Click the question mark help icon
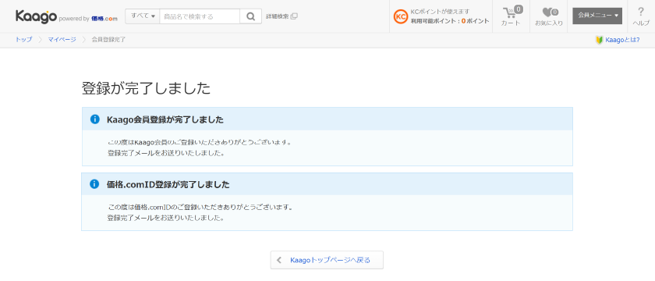655x281 pixels. [x=641, y=11]
